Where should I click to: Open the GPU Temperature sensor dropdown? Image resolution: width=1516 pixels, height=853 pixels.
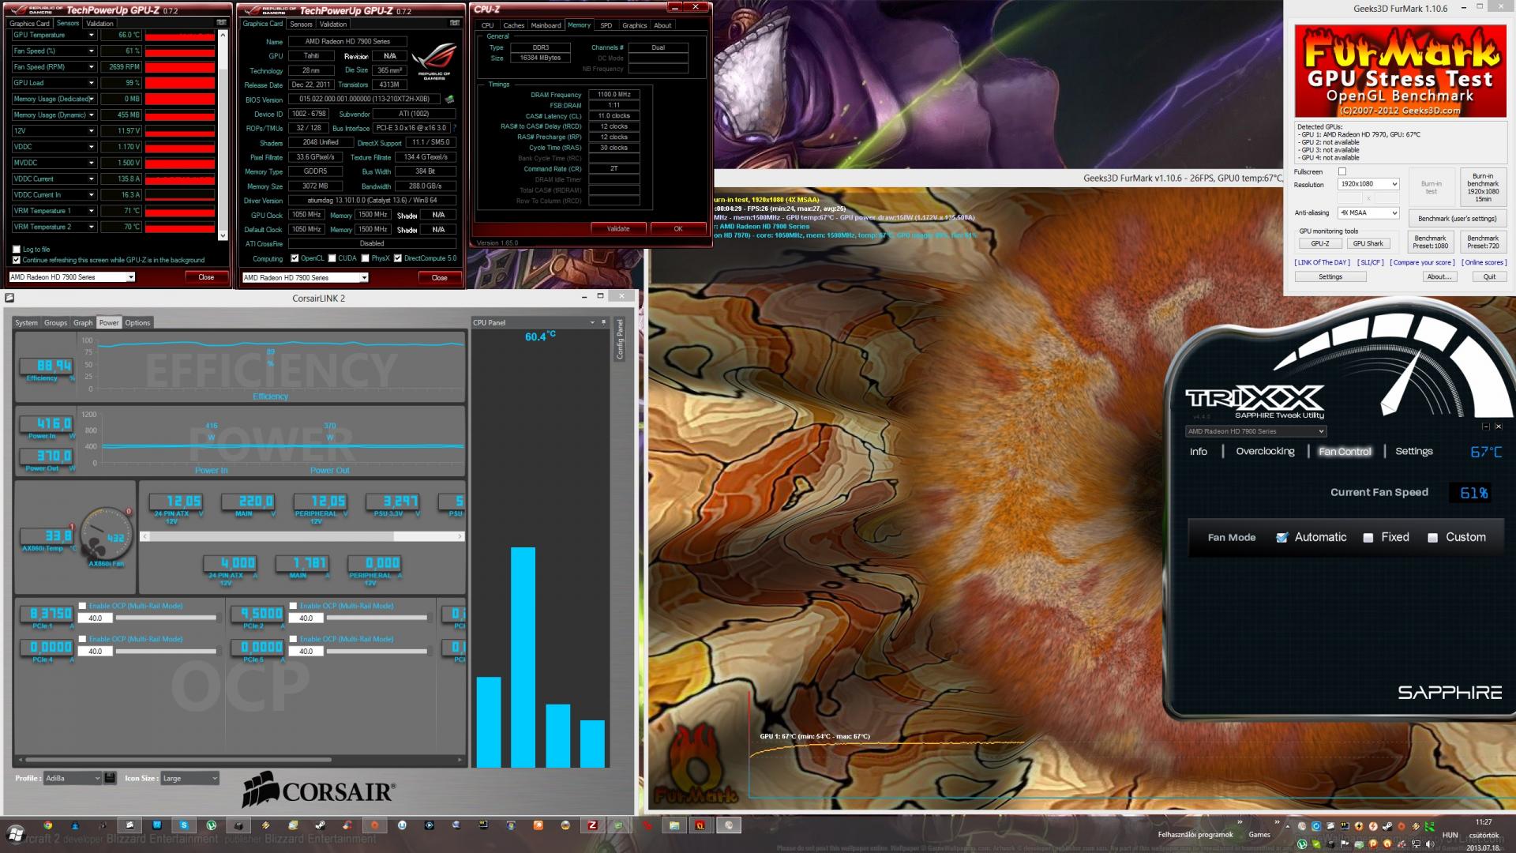point(92,35)
